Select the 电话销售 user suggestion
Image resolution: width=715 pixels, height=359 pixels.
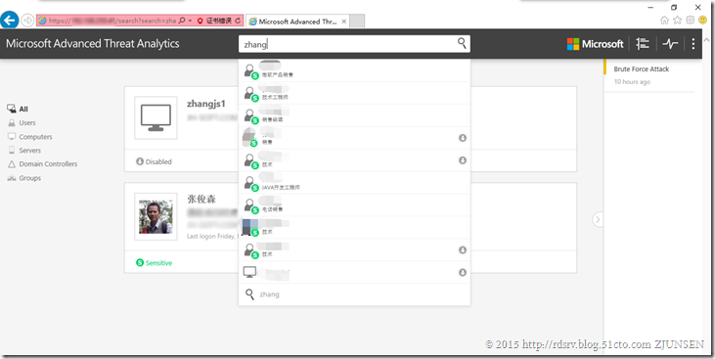[x=354, y=204]
